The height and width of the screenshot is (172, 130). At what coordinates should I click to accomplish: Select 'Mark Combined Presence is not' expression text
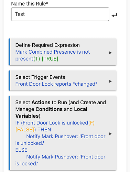click(53, 52)
